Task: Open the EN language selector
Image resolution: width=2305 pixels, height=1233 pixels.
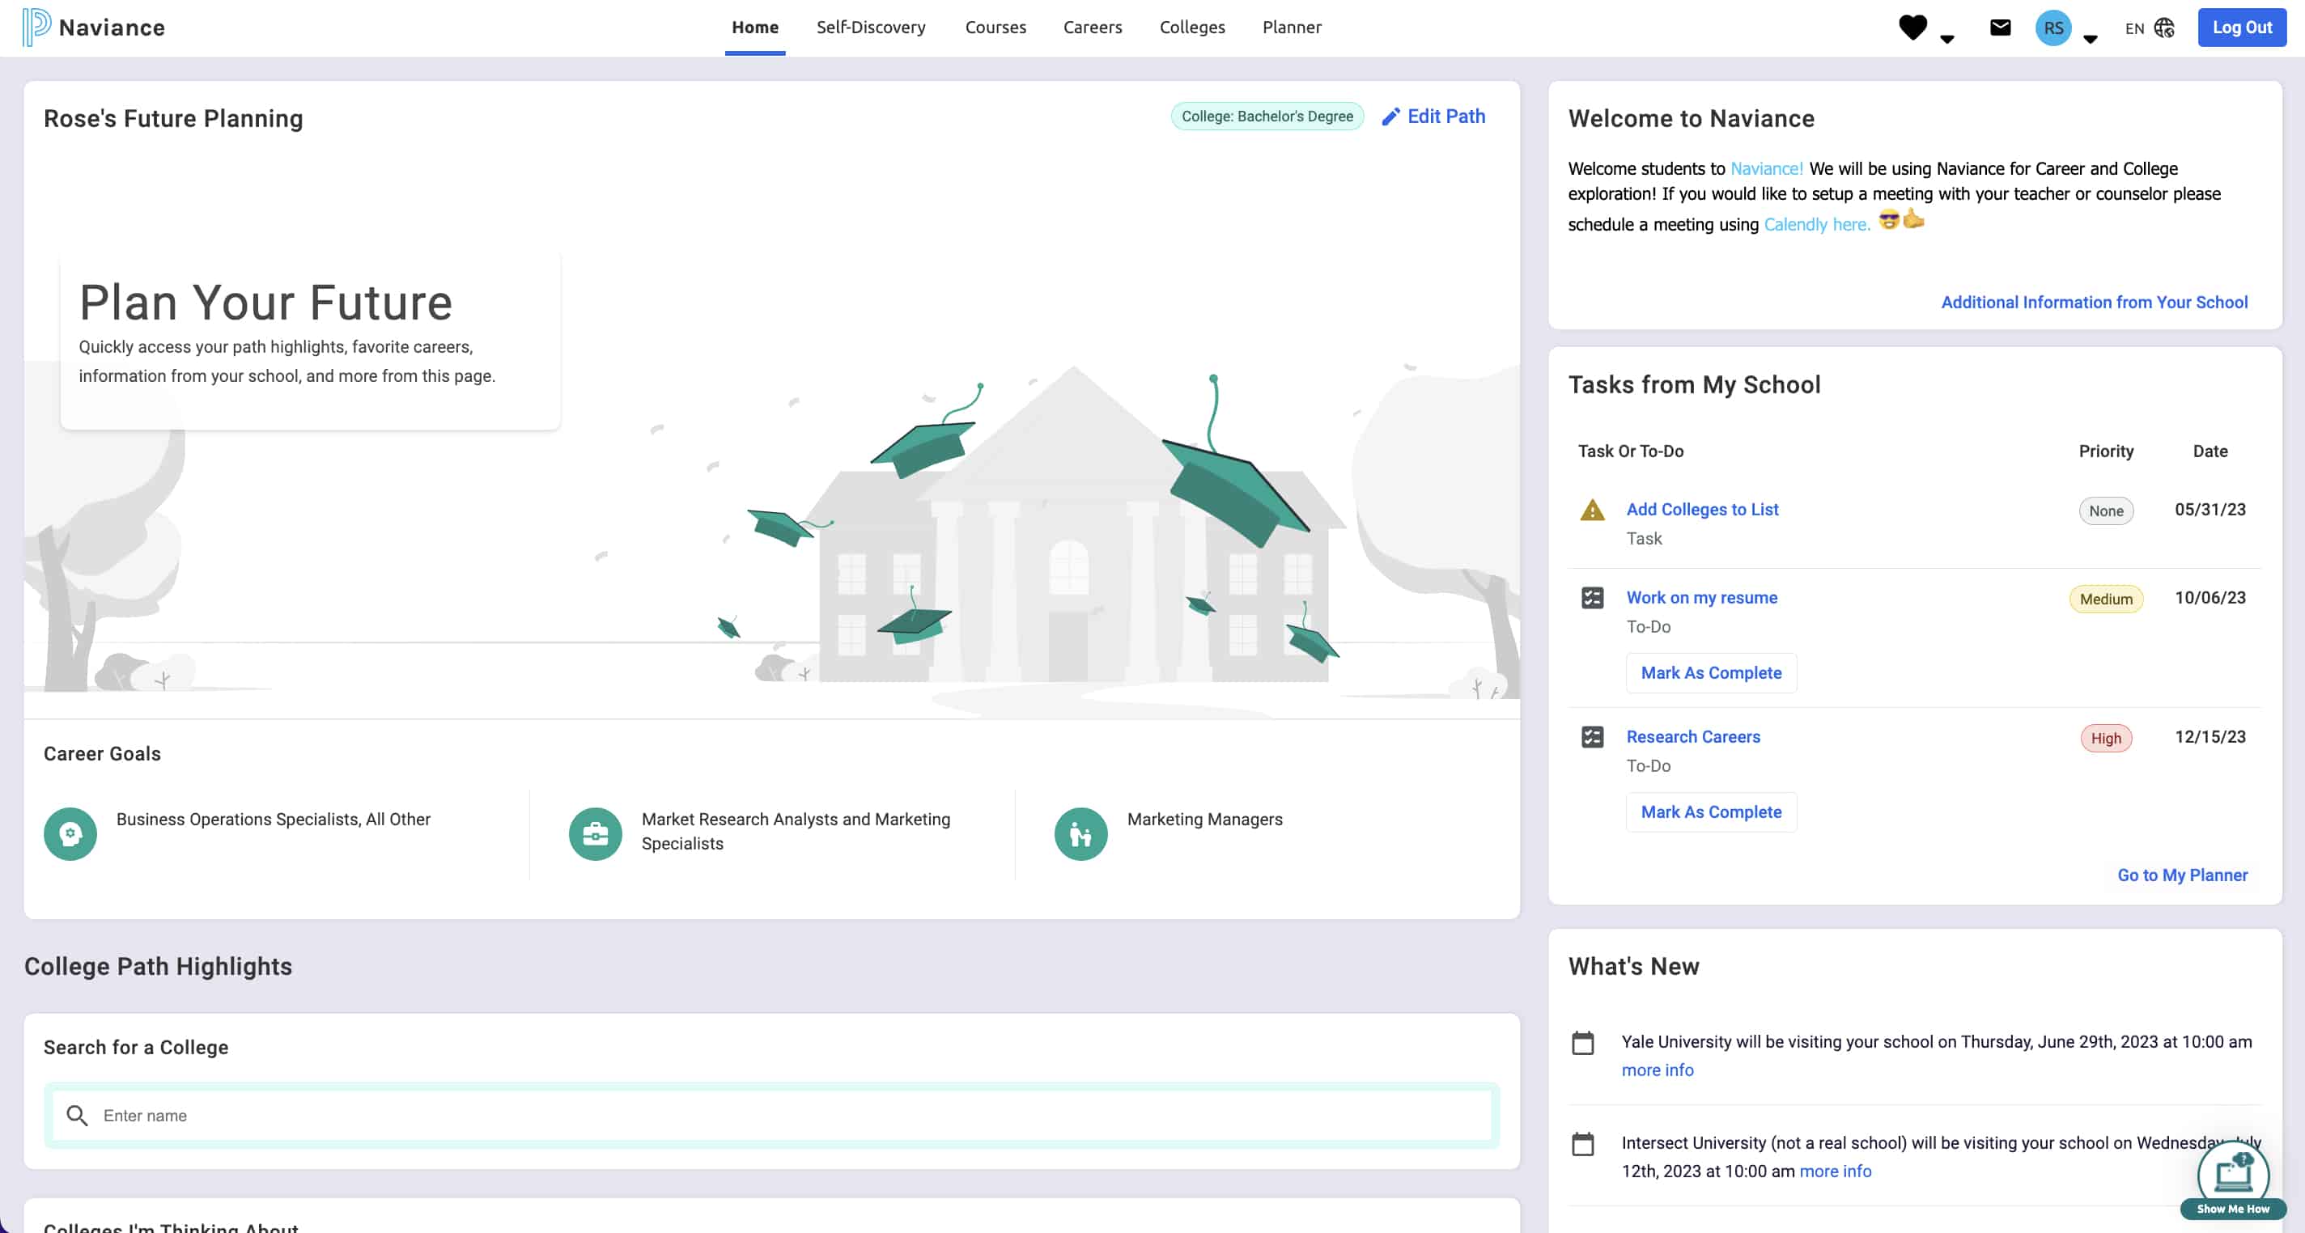Action: [2135, 28]
